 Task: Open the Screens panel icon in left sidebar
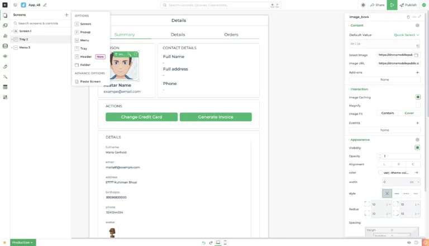click(5, 15)
